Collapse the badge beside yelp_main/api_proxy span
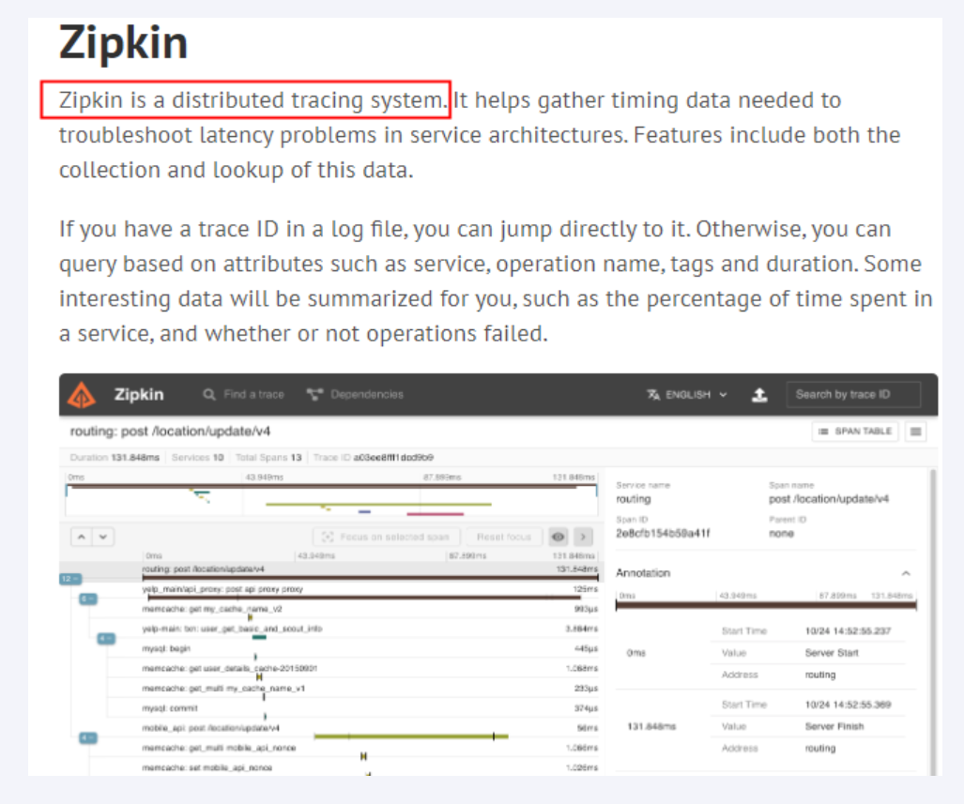This screenshot has width=964, height=804. click(x=88, y=599)
